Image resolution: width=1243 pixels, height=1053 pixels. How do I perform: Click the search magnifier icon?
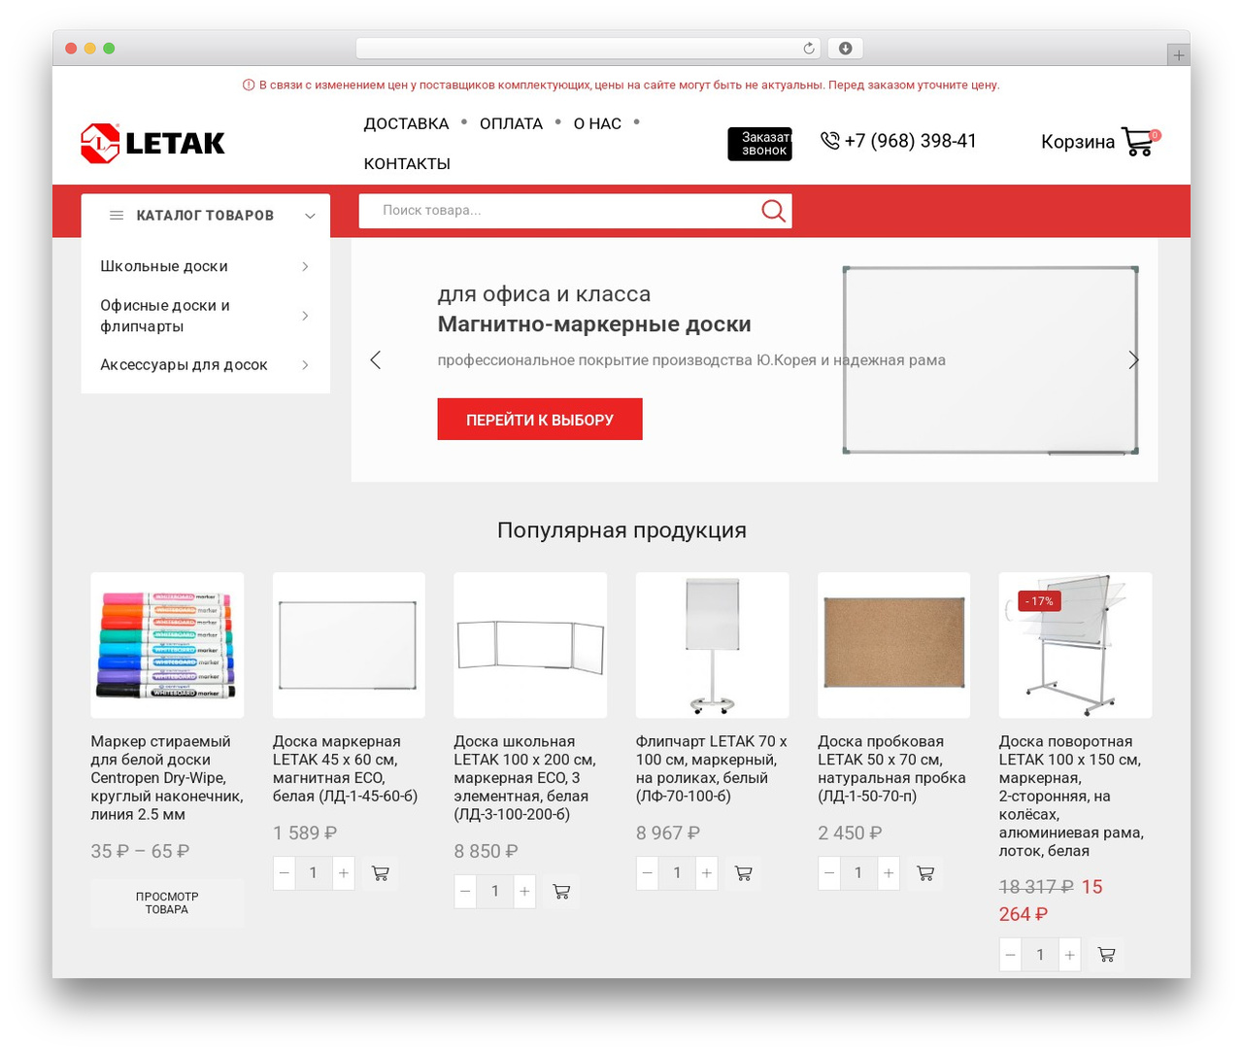coord(773,211)
